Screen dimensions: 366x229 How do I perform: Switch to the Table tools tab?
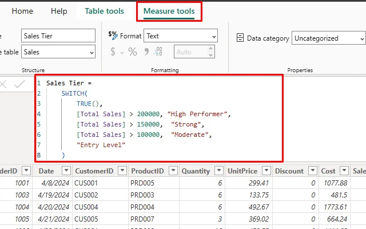(x=104, y=11)
